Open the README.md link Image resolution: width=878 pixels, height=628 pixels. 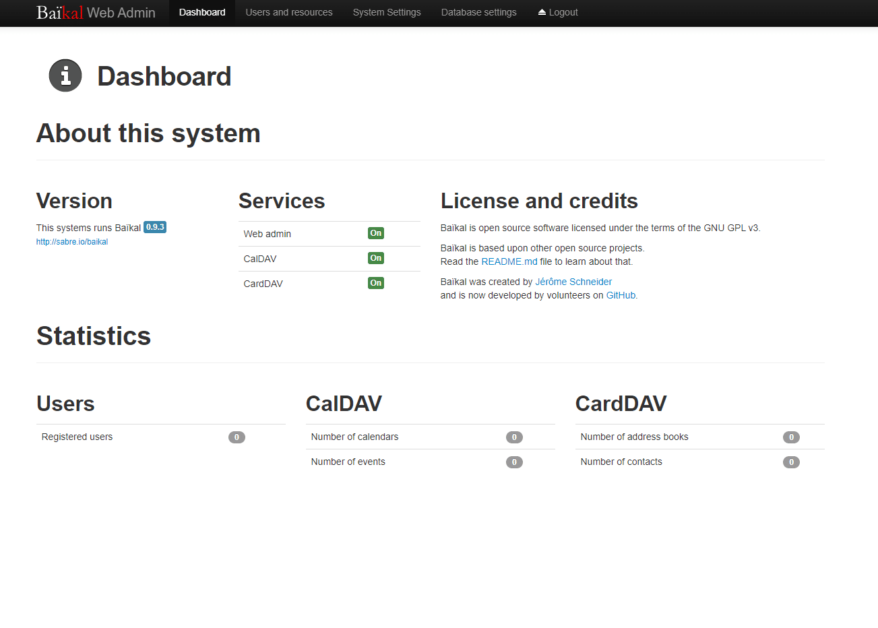click(x=509, y=261)
